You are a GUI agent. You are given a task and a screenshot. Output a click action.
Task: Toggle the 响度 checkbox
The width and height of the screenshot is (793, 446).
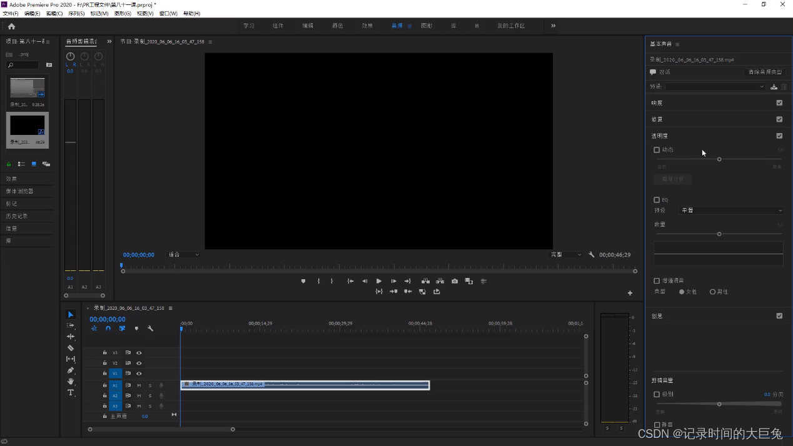point(779,102)
